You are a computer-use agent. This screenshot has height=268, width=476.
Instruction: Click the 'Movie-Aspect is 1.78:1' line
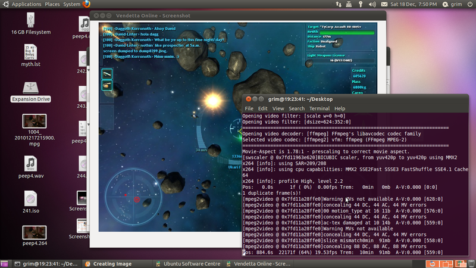[325, 152]
